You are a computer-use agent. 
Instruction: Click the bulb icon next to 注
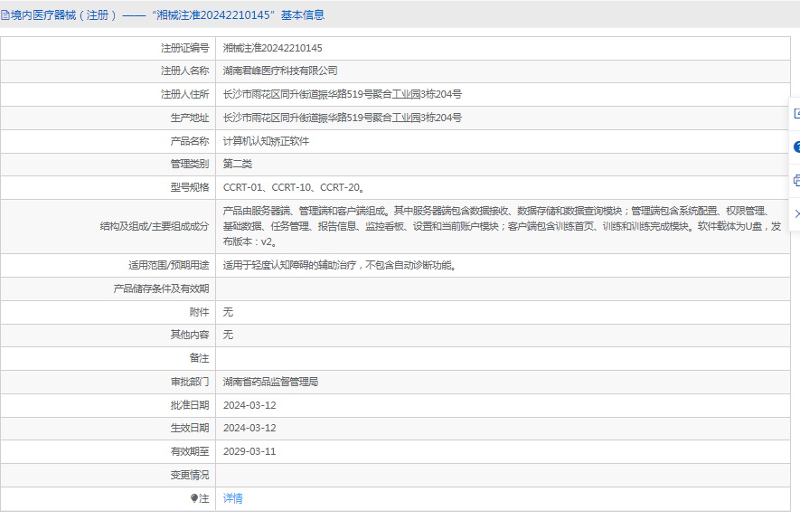193,498
